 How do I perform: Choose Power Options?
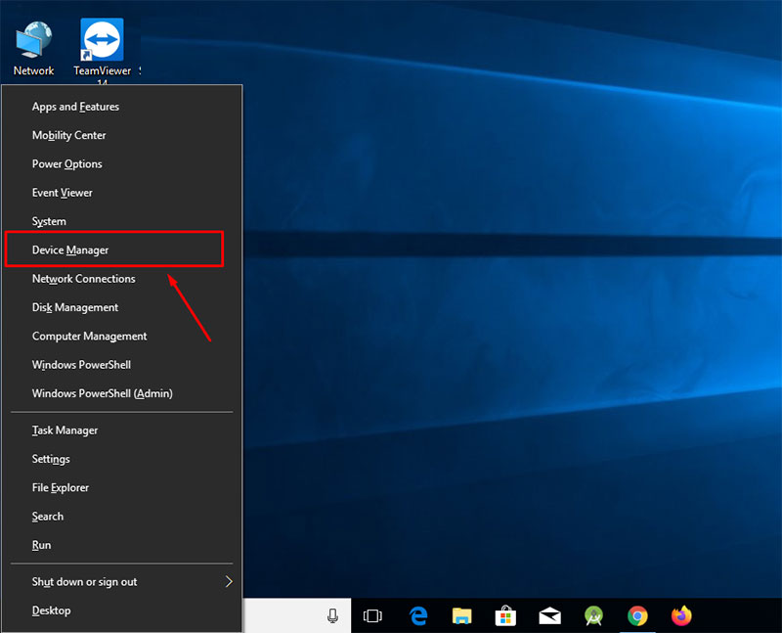click(121, 163)
